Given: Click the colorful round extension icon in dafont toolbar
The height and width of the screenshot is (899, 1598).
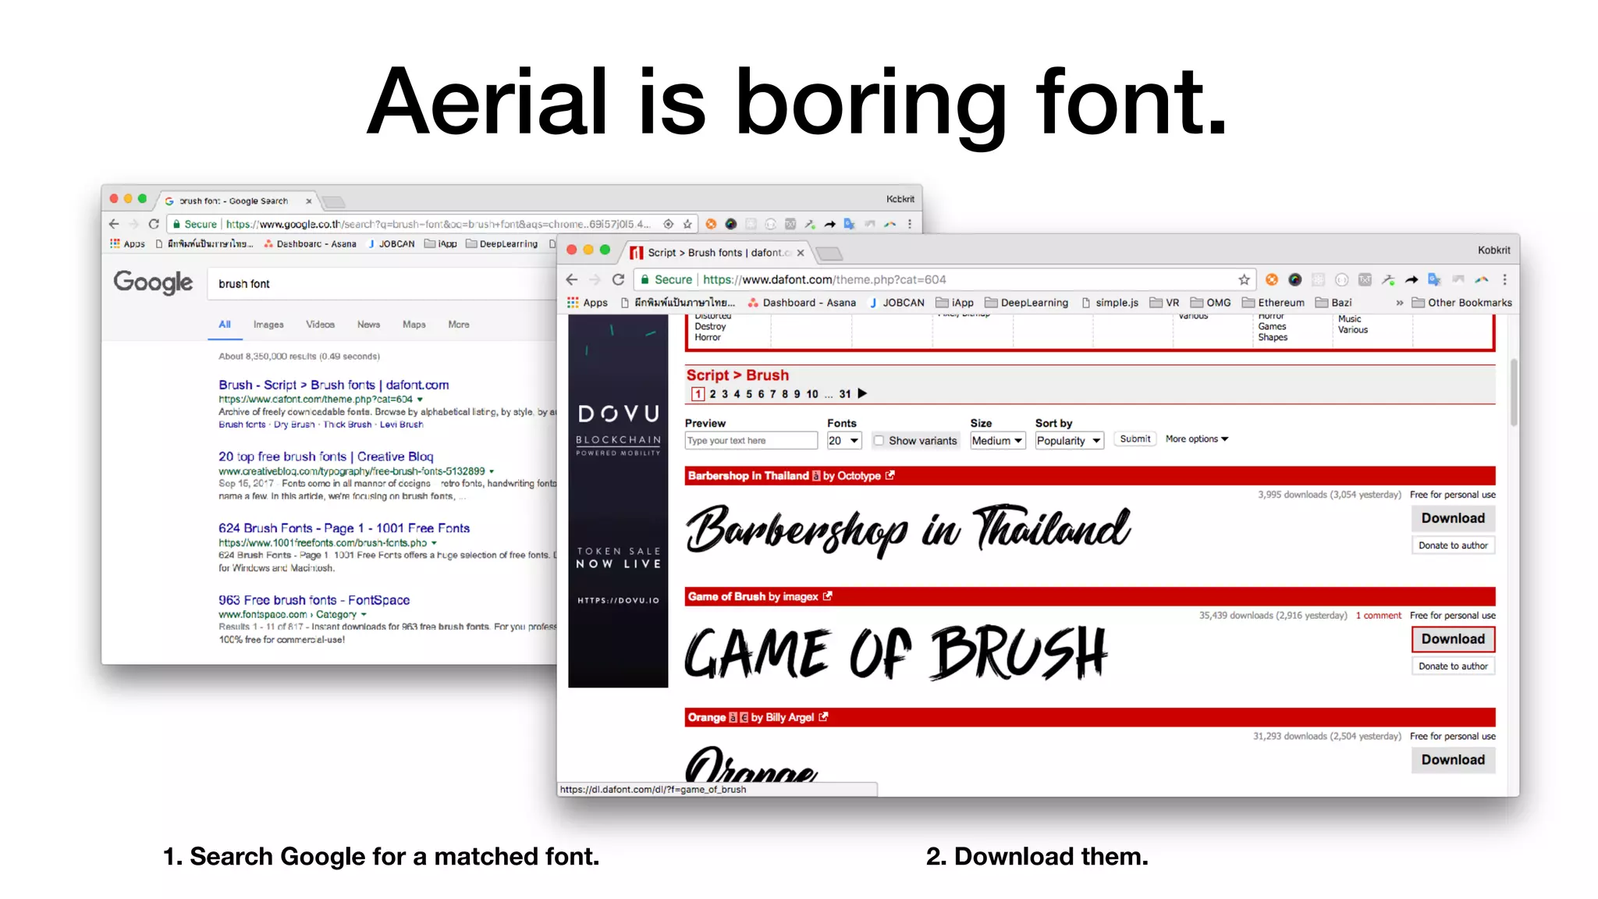Looking at the screenshot, I should click(x=1295, y=279).
